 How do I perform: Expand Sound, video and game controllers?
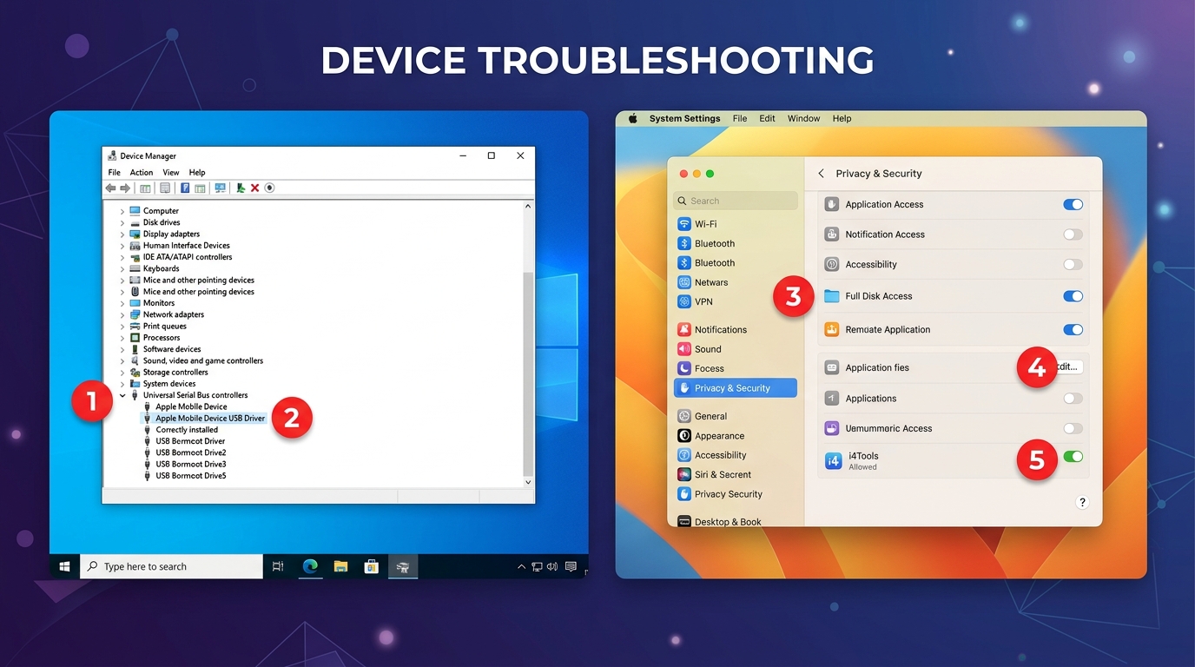(x=122, y=360)
